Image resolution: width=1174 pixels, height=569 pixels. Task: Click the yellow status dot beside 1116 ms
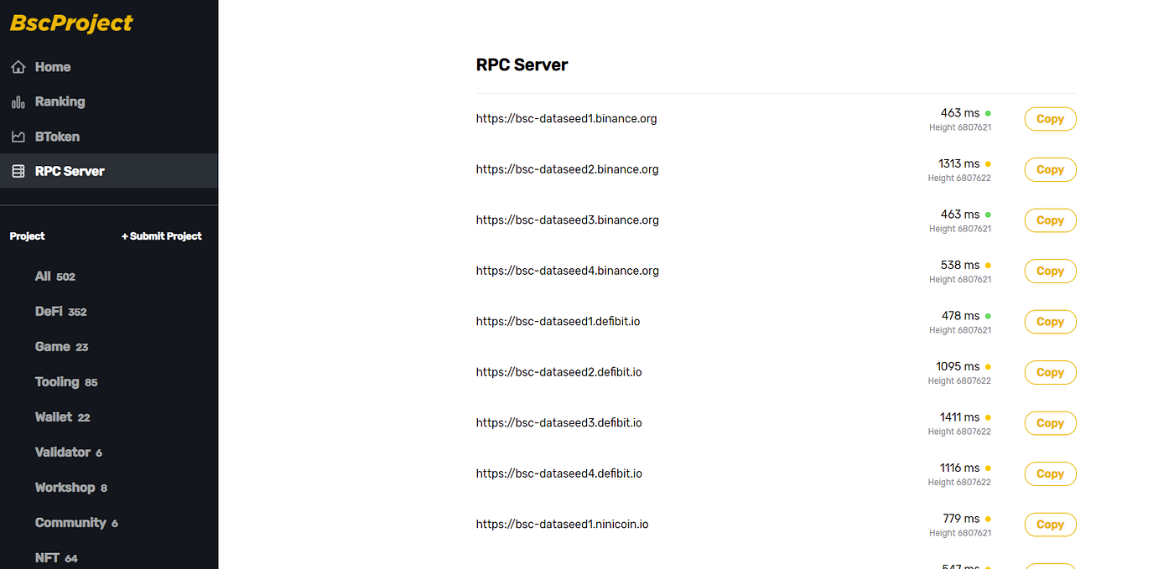point(988,468)
